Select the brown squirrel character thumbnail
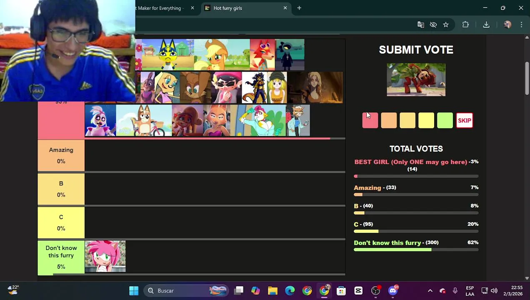 coord(195,87)
